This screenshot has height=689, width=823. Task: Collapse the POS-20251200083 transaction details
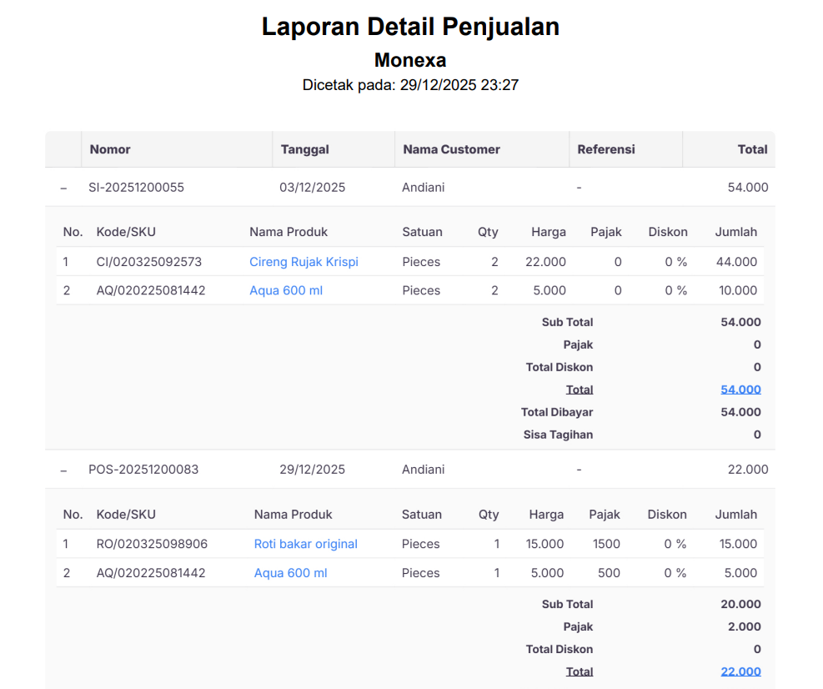(63, 470)
